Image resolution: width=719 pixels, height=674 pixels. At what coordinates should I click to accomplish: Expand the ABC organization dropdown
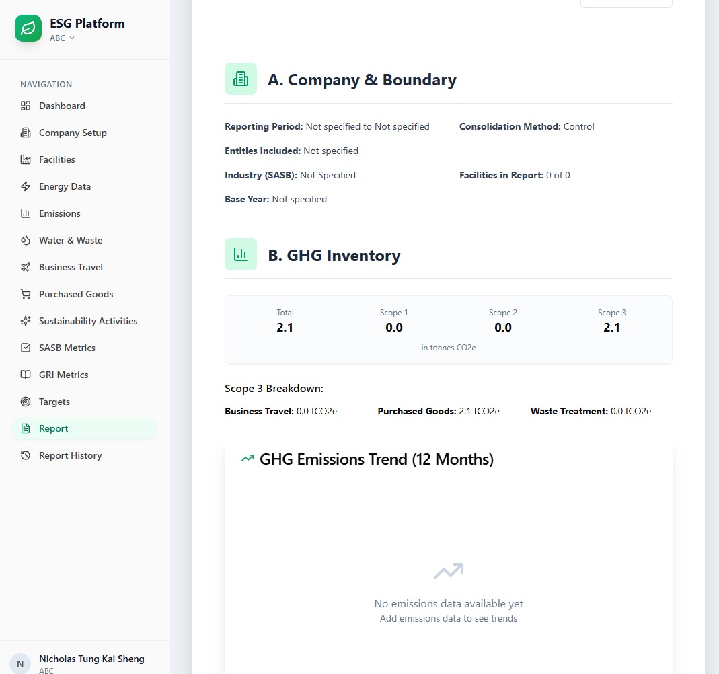(63, 38)
